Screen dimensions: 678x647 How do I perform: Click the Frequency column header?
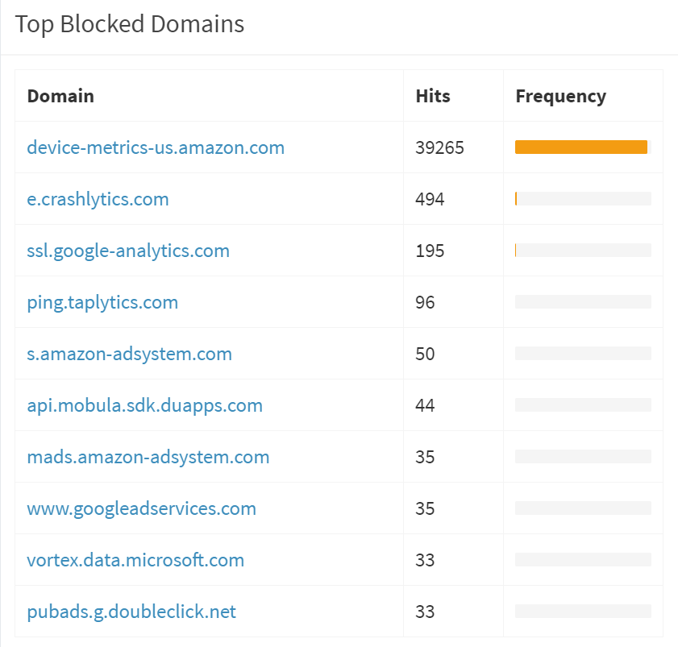[x=561, y=97]
